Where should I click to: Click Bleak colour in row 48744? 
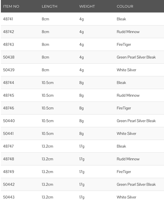[121, 83]
